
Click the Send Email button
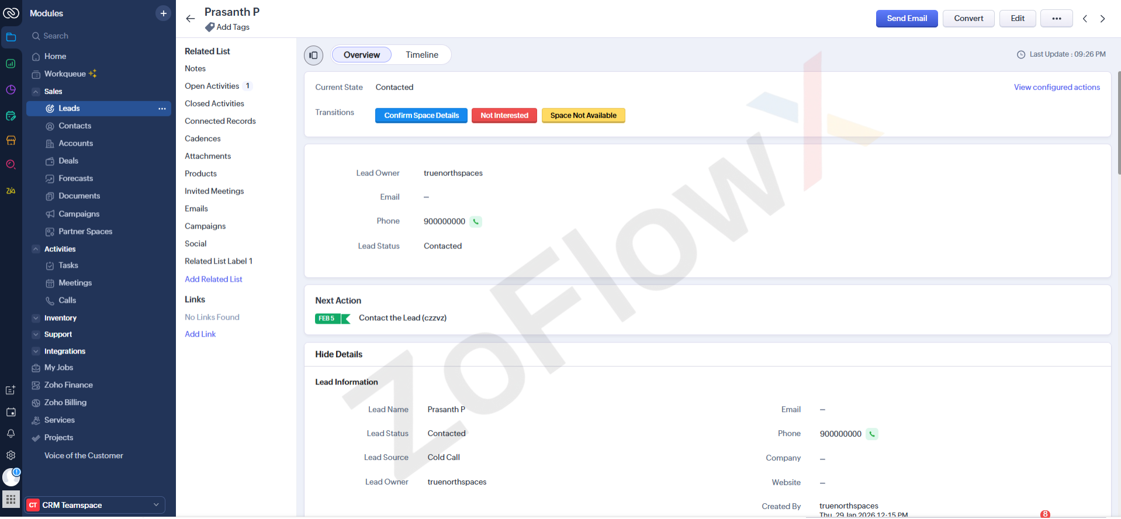(x=907, y=19)
